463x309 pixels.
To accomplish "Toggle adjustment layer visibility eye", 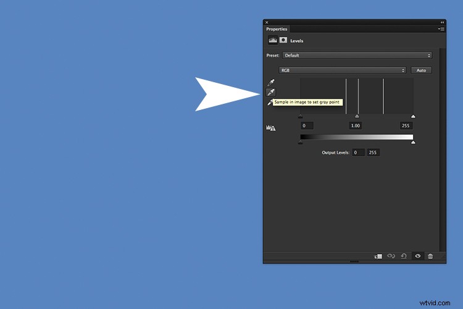I will 418,256.
